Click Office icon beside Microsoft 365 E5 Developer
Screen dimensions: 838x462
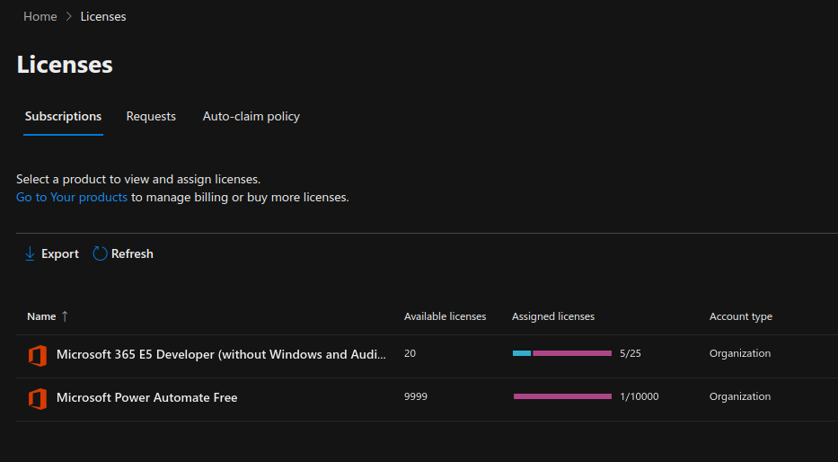38,356
